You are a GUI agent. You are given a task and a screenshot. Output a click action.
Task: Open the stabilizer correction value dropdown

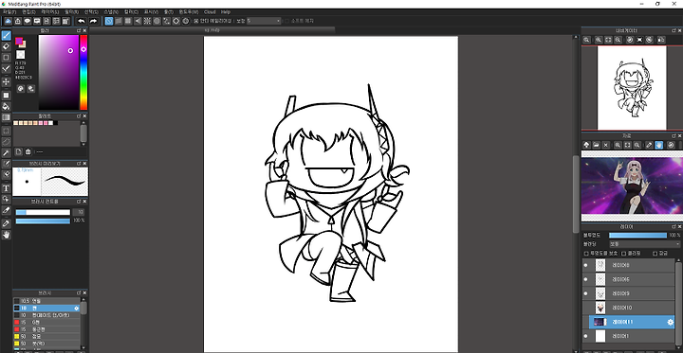click(x=264, y=21)
